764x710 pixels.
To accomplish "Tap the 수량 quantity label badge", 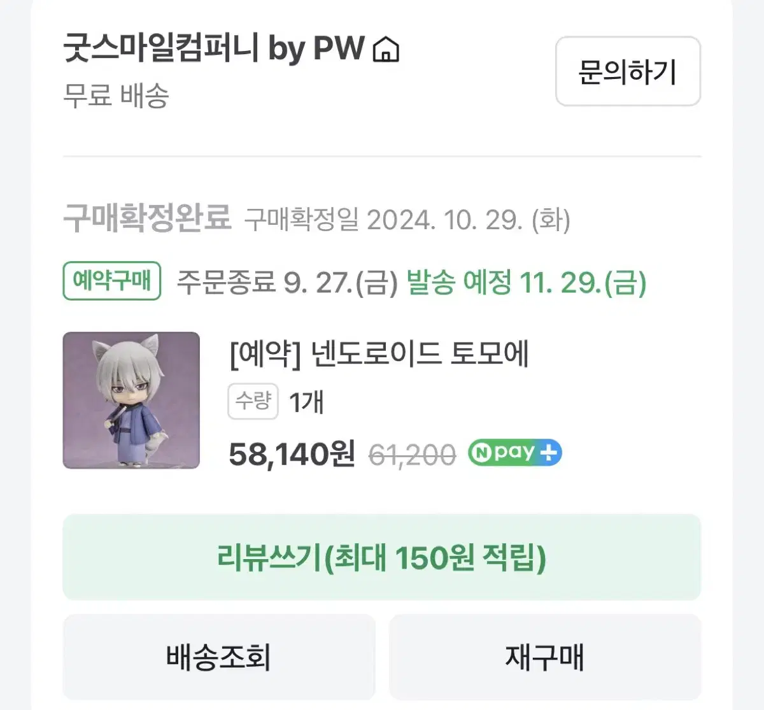I will 253,401.
